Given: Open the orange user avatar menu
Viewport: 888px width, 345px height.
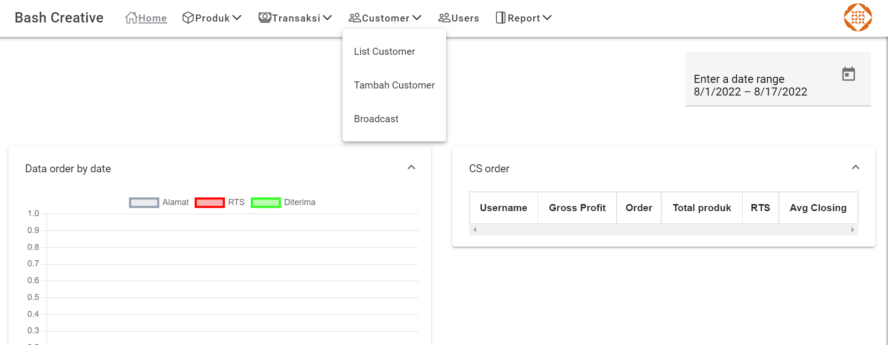Looking at the screenshot, I should (x=858, y=18).
